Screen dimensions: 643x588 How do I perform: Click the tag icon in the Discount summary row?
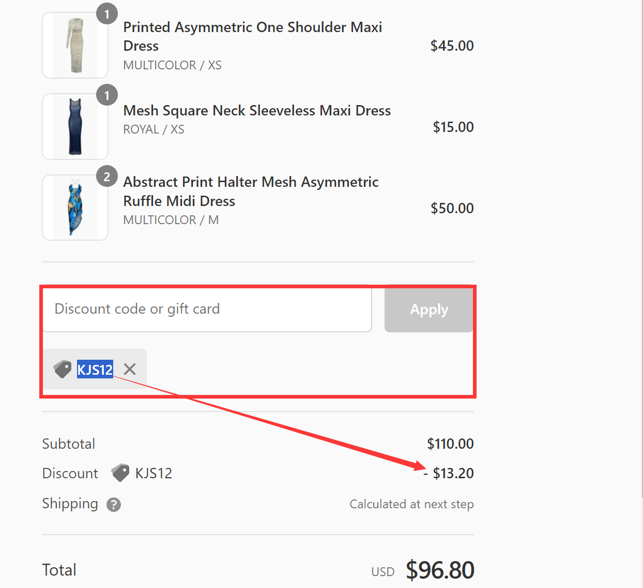[x=120, y=473]
